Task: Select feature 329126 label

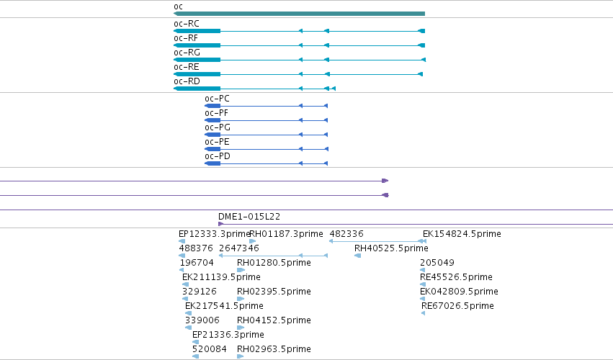Action: coord(199,292)
